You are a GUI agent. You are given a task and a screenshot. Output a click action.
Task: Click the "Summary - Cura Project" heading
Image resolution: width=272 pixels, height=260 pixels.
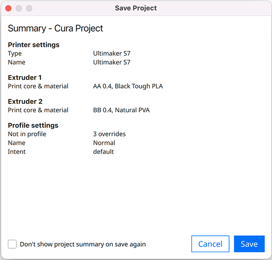(55, 29)
